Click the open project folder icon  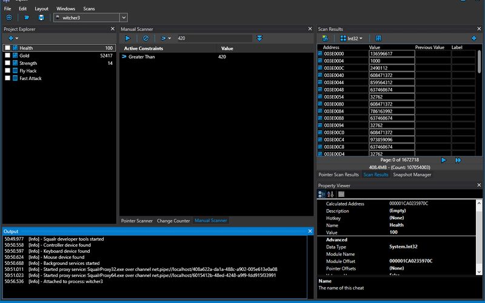pyautogui.click(x=27, y=18)
